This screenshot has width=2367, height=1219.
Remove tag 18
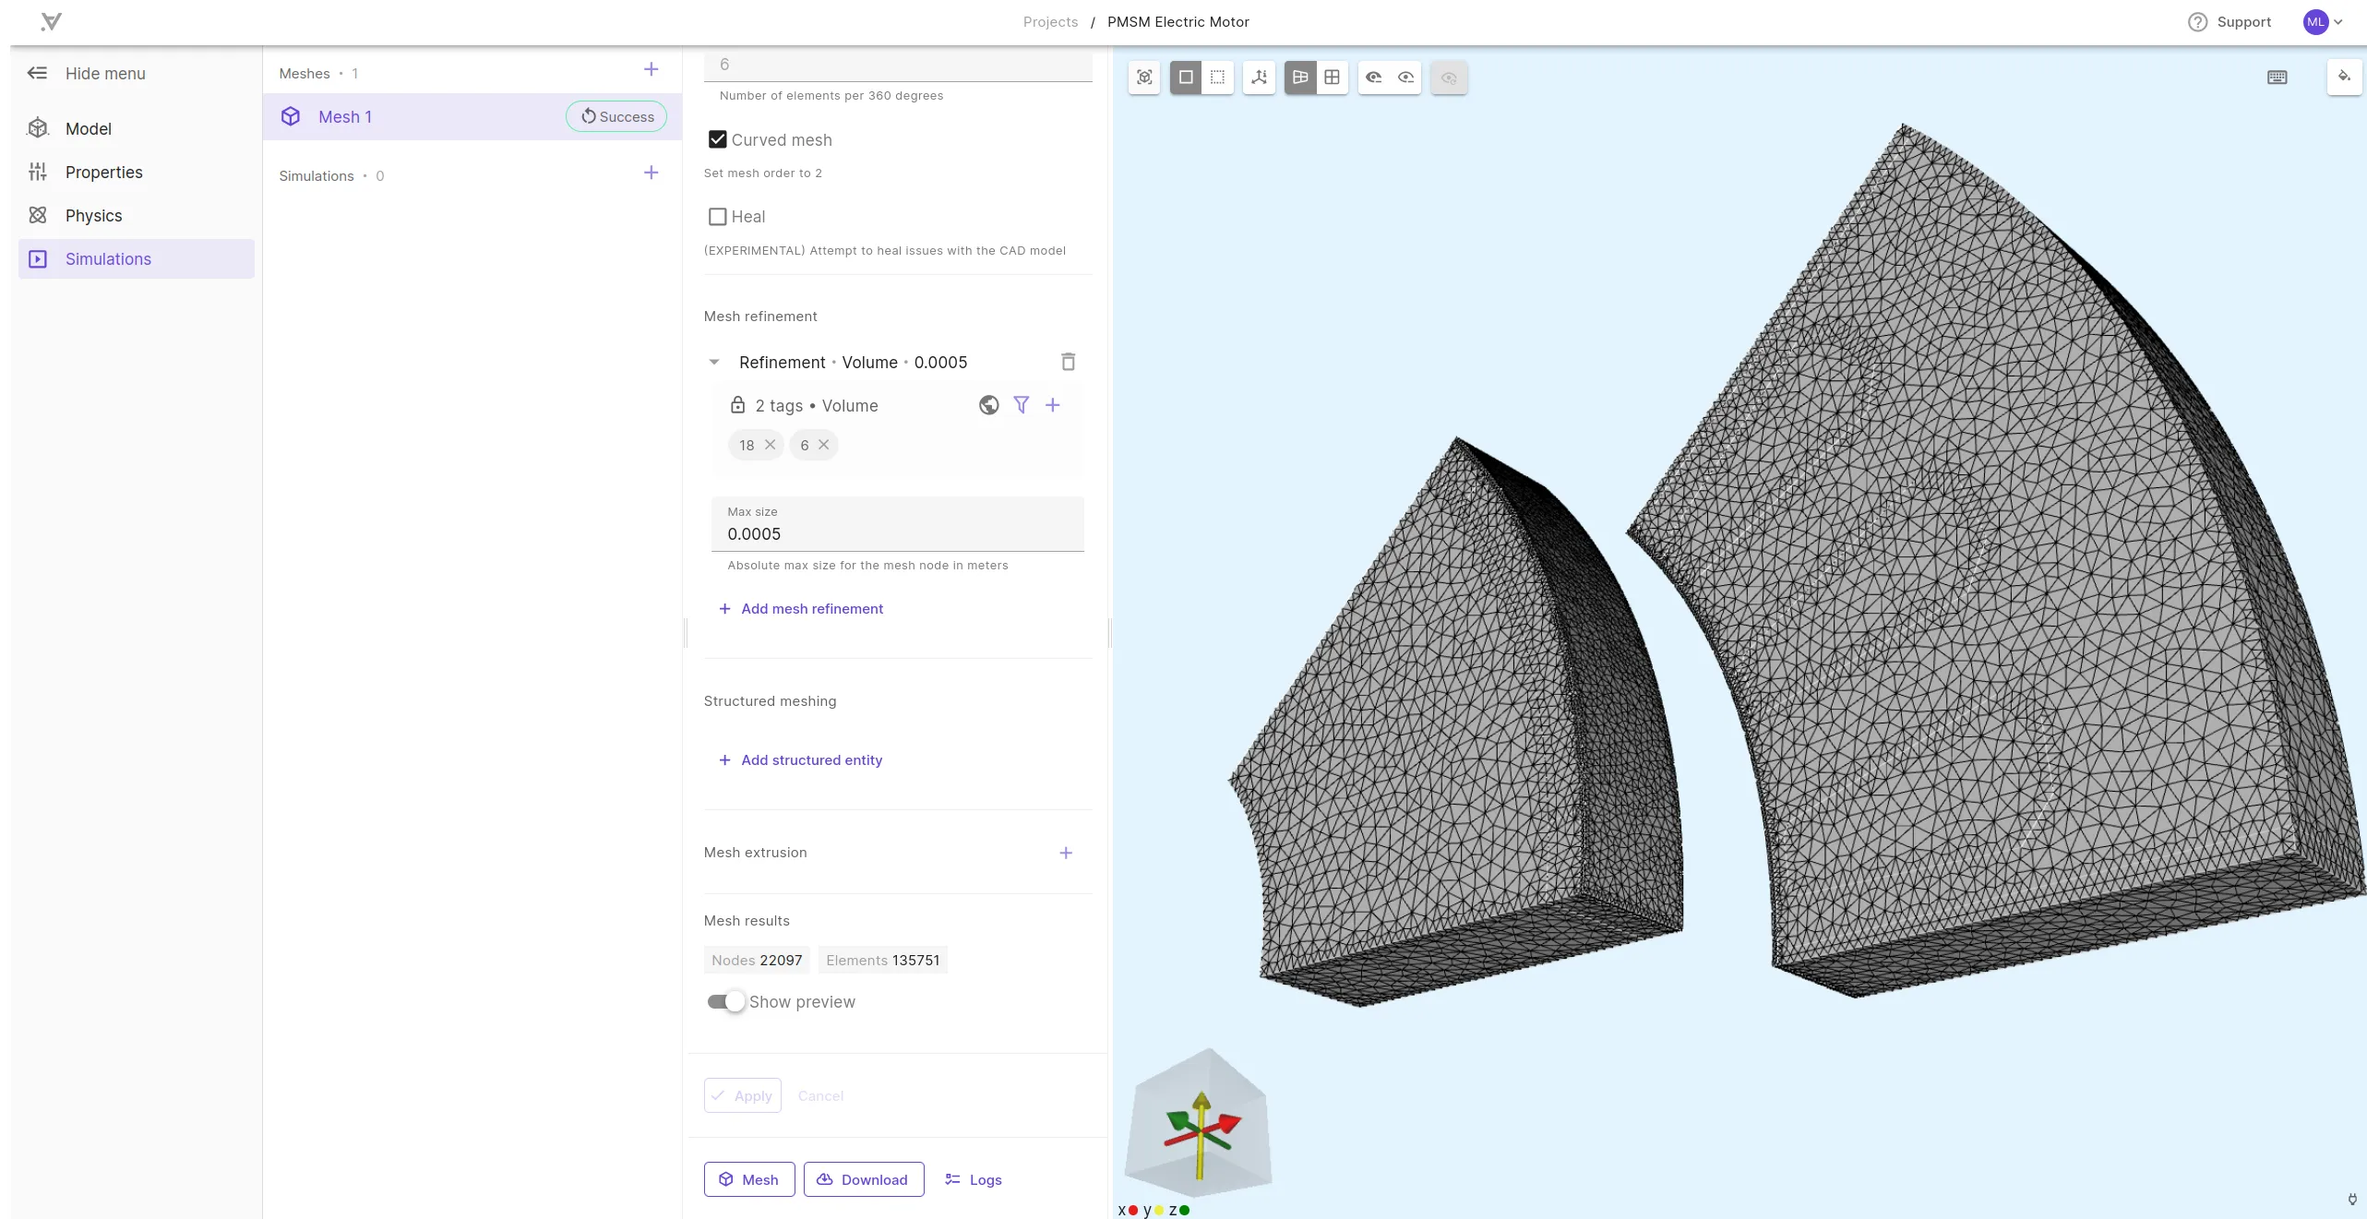[x=770, y=445]
